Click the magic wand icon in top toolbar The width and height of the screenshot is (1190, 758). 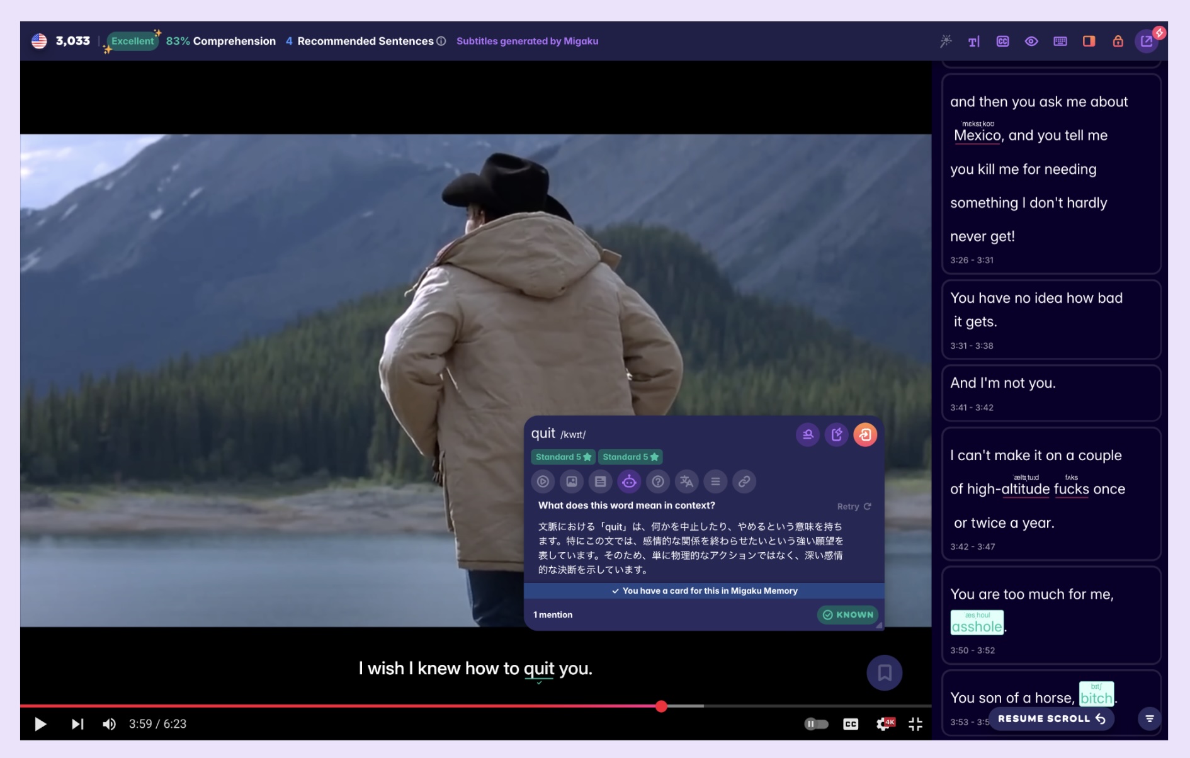945,41
